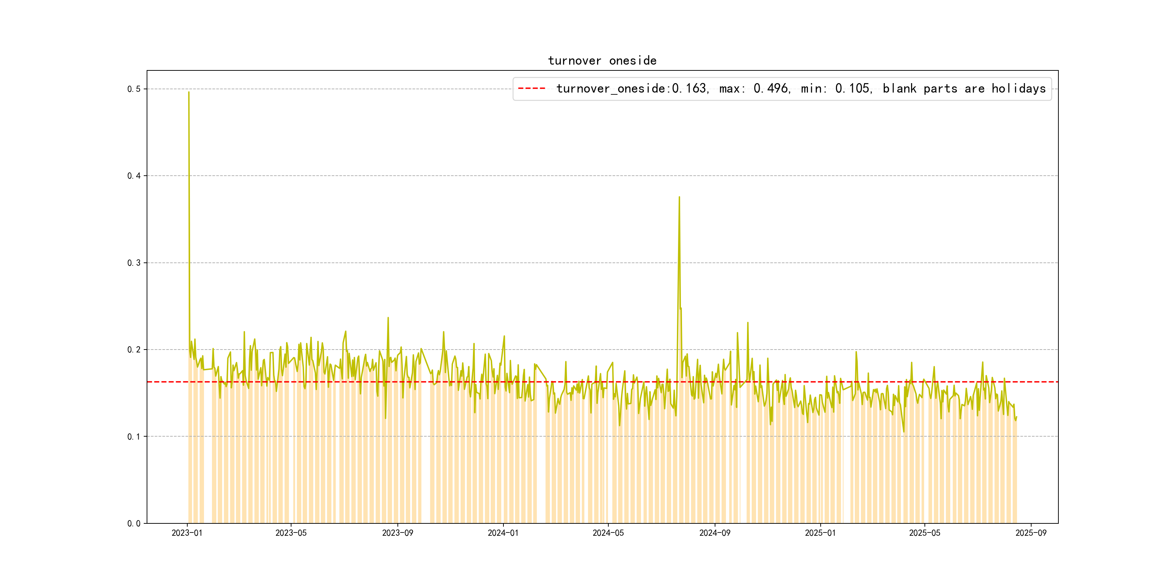Click the peak of the mid-2024 spike

click(679, 197)
